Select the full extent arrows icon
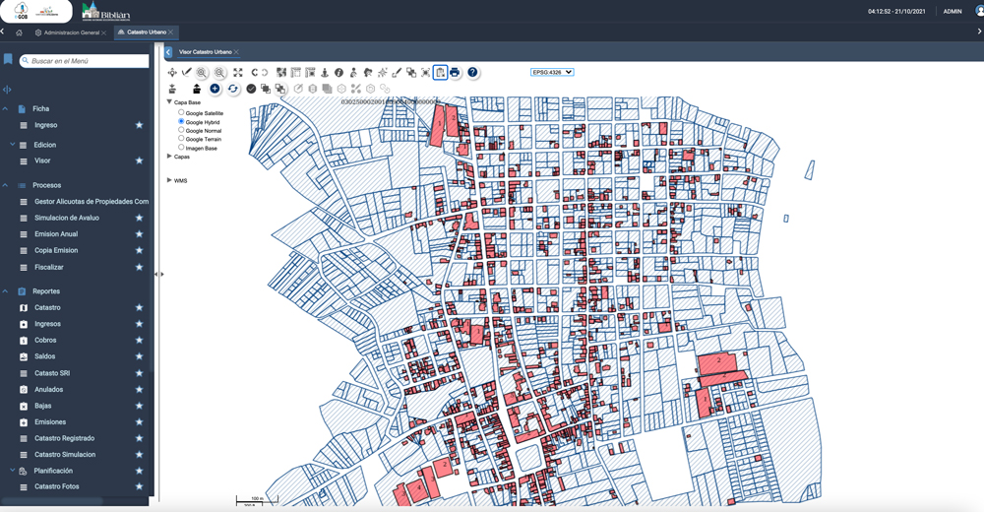Viewport: 984px width, 512px height. 238,73
